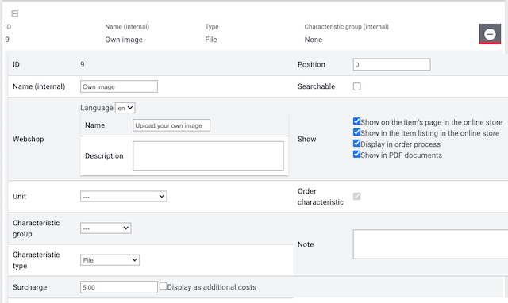The width and height of the screenshot is (508, 303).
Task: Uncheck Show in PDF documents
Action: click(356, 155)
